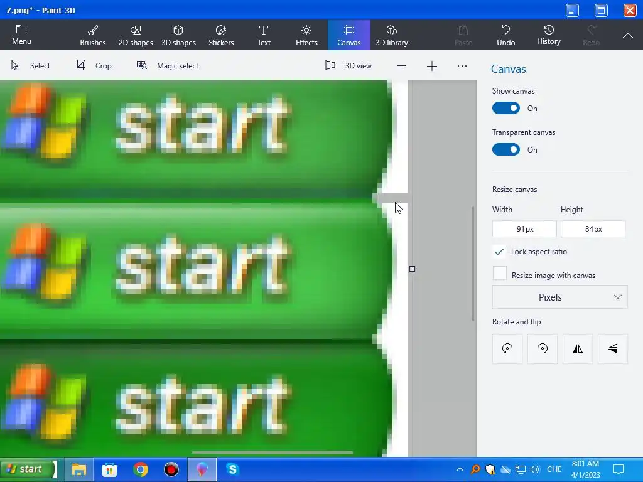Viewport: 643px width, 482px height.
Task: Open the Pixels units dropdown
Action: pos(559,297)
